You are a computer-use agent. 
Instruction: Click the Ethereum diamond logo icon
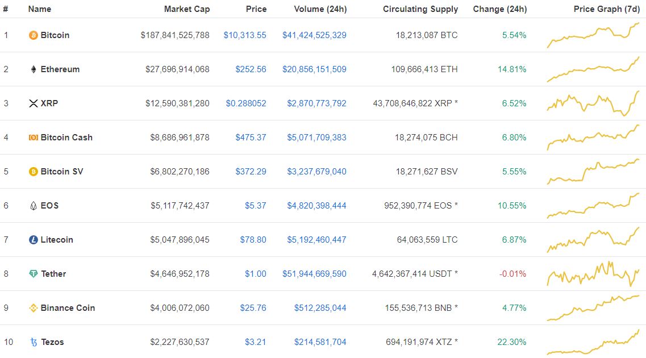coord(34,69)
